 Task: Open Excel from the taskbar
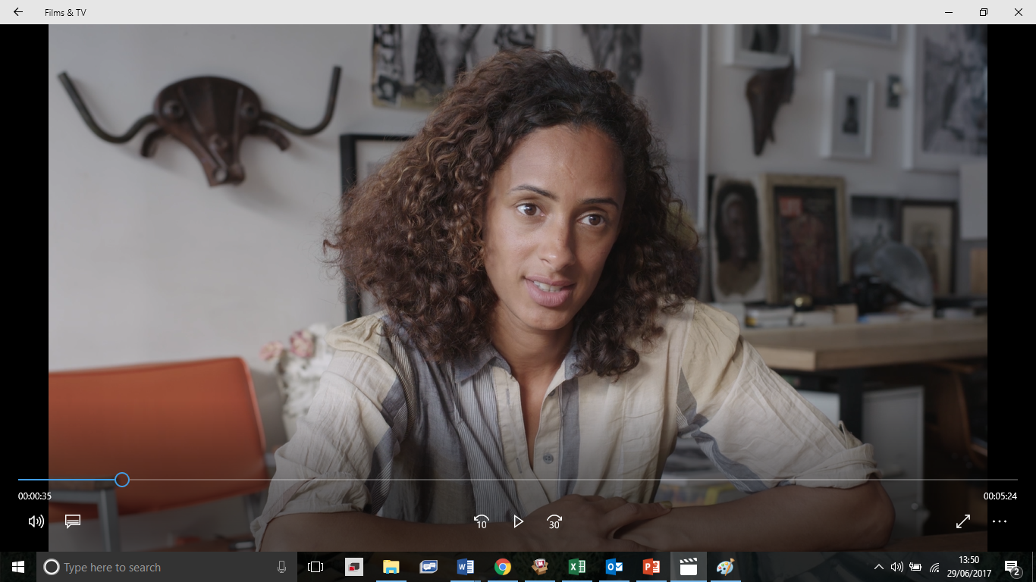tap(576, 567)
